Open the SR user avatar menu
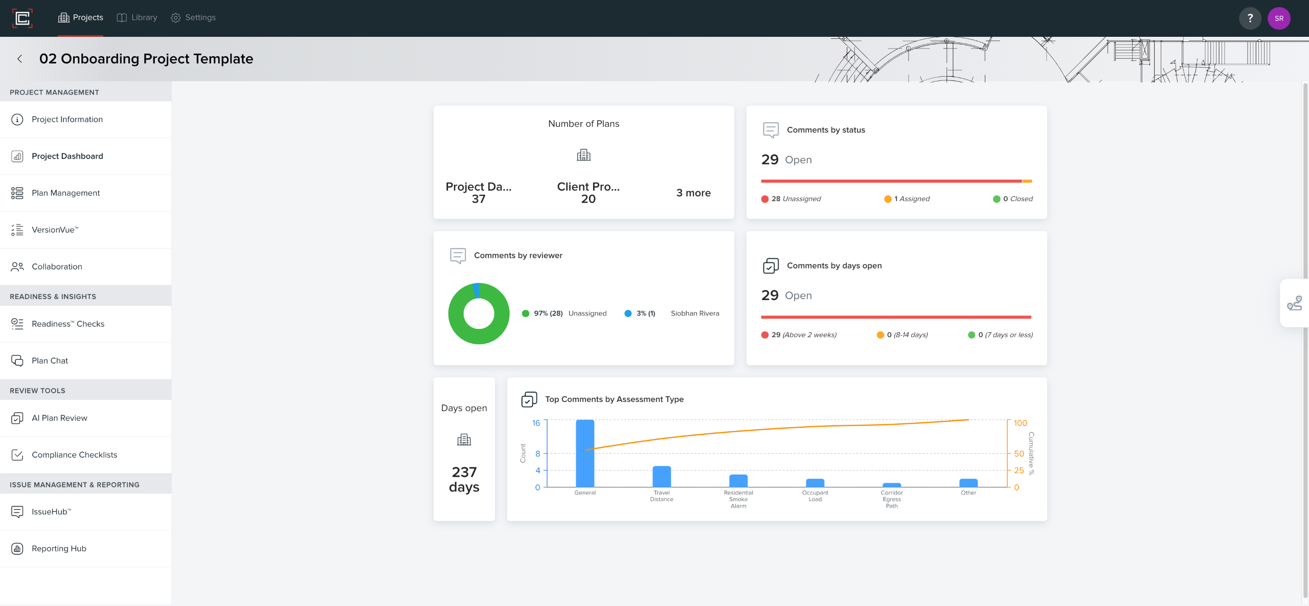Screen dimensions: 1309x606 point(1279,18)
